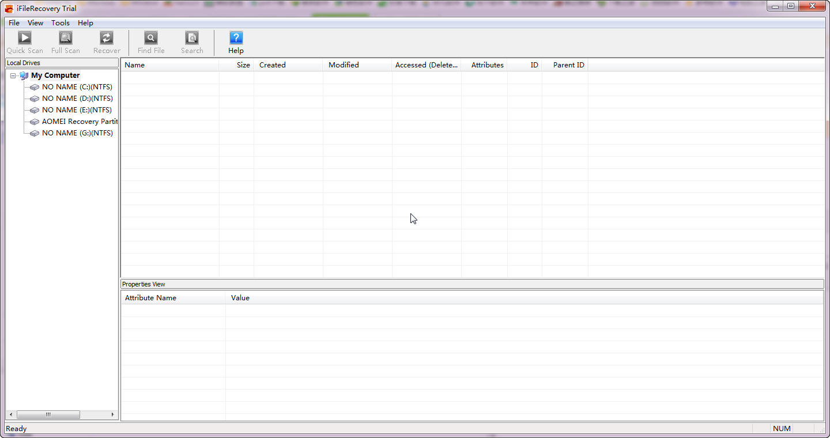Click the ID column header
The width and height of the screenshot is (830, 438).
(525, 65)
